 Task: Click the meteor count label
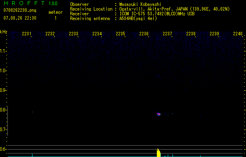coord(56,12)
